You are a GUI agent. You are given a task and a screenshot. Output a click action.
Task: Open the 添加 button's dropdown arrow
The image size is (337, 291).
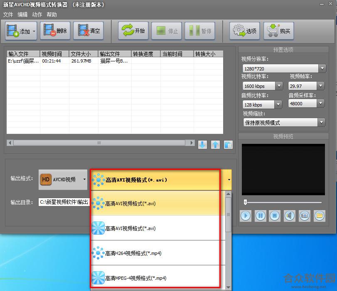point(34,31)
